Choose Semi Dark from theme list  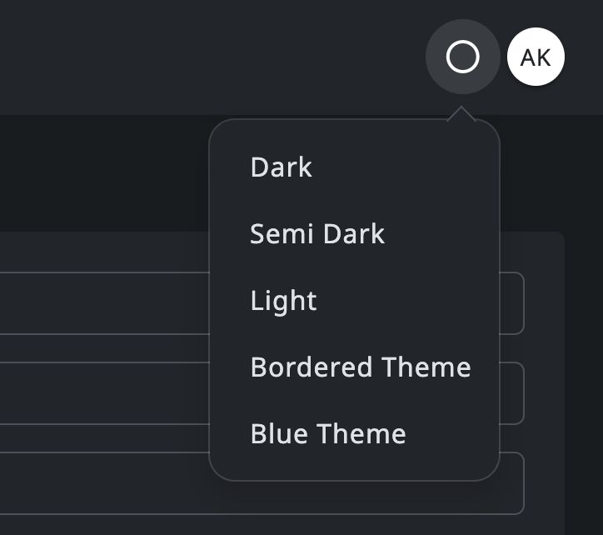click(317, 234)
